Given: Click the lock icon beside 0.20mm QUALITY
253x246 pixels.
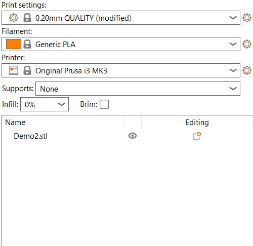Looking at the screenshot, I should point(27,18).
